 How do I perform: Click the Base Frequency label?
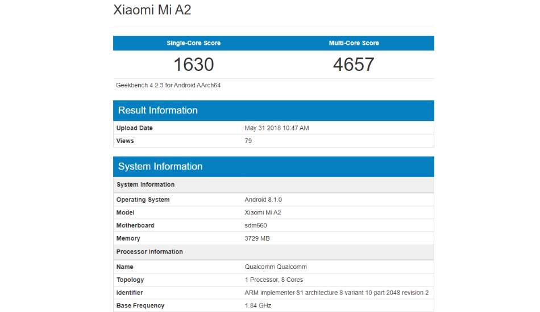140,305
